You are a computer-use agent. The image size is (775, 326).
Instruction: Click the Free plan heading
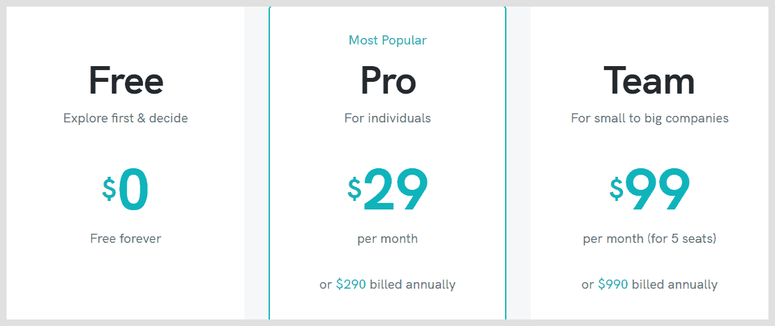click(126, 81)
